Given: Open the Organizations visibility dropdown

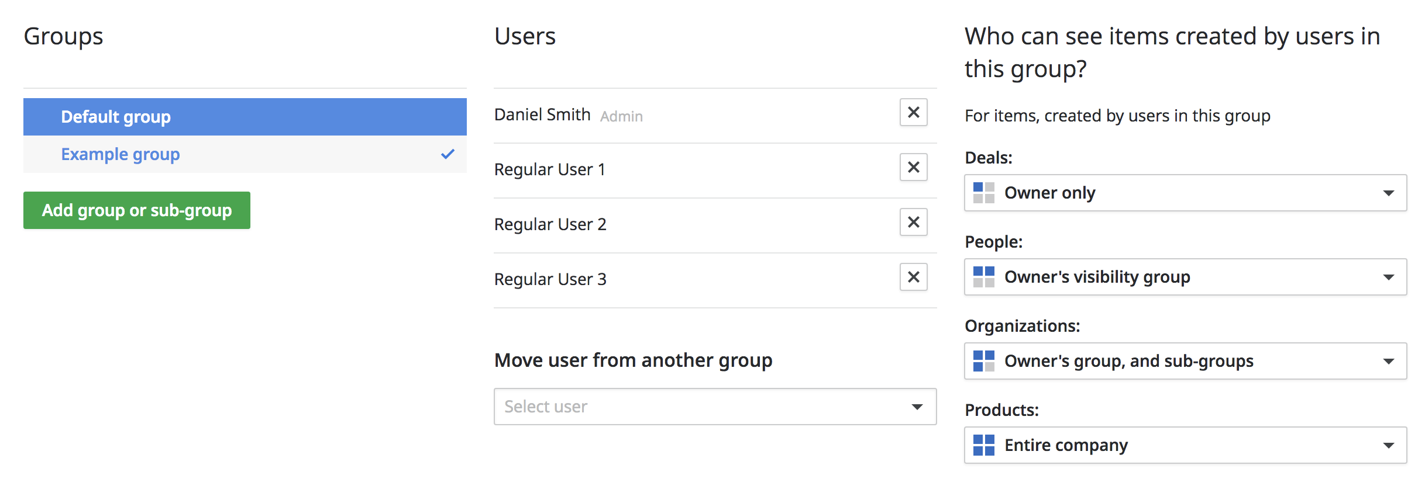Looking at the screenshot, I should click(1185, 361).
